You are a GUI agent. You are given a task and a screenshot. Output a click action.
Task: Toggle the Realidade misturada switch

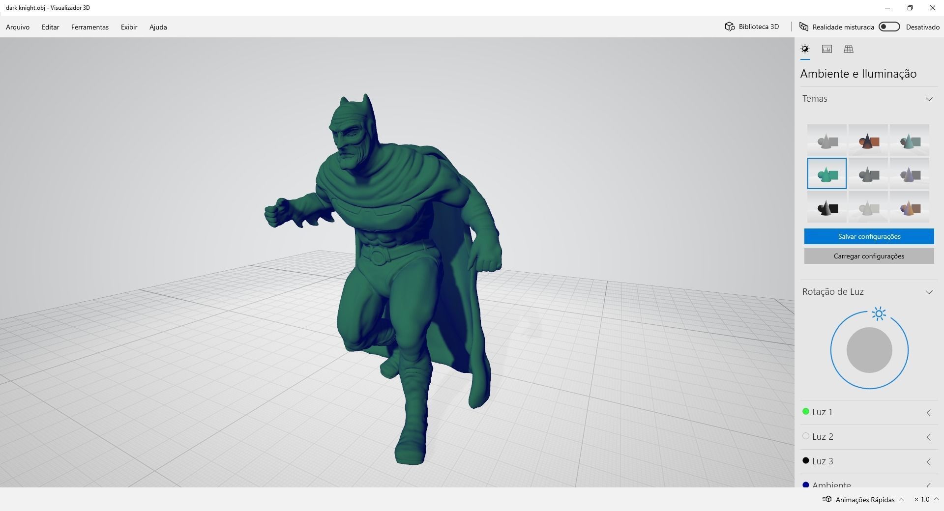(x=889, y=27)
